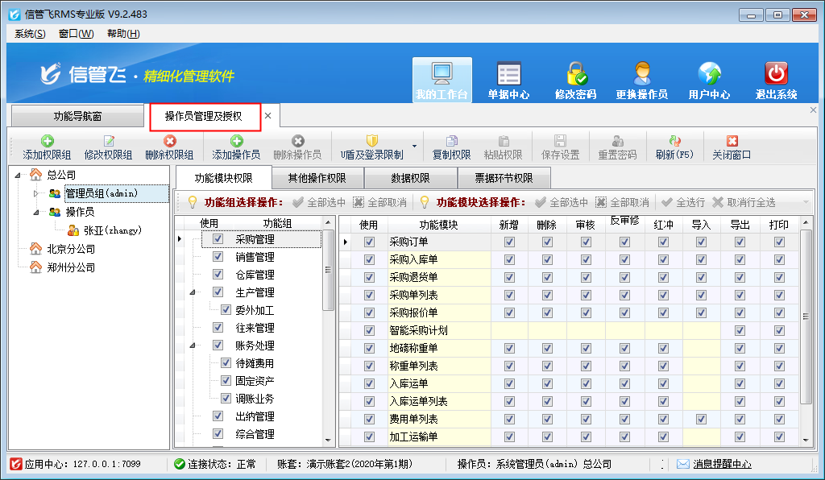The image size is (825, 480).
Task: Click 保存设置 floppy disk icon
Action: pos(561,141)
